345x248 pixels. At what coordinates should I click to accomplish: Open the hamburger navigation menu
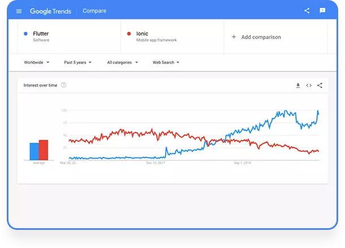coord(19,11)
